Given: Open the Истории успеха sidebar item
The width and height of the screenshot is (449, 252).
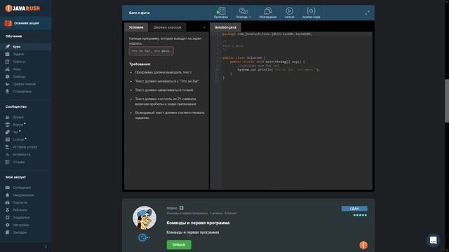Looking at the screenshot, I should click(26, 147).
